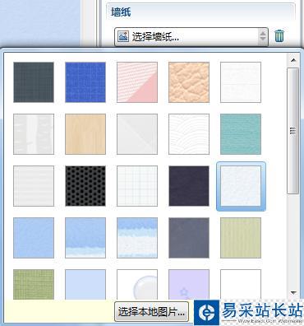Choose the dark navy solid wallpaper
The height and width of the screenshot is (326, 304).
[x=189, y=186]
